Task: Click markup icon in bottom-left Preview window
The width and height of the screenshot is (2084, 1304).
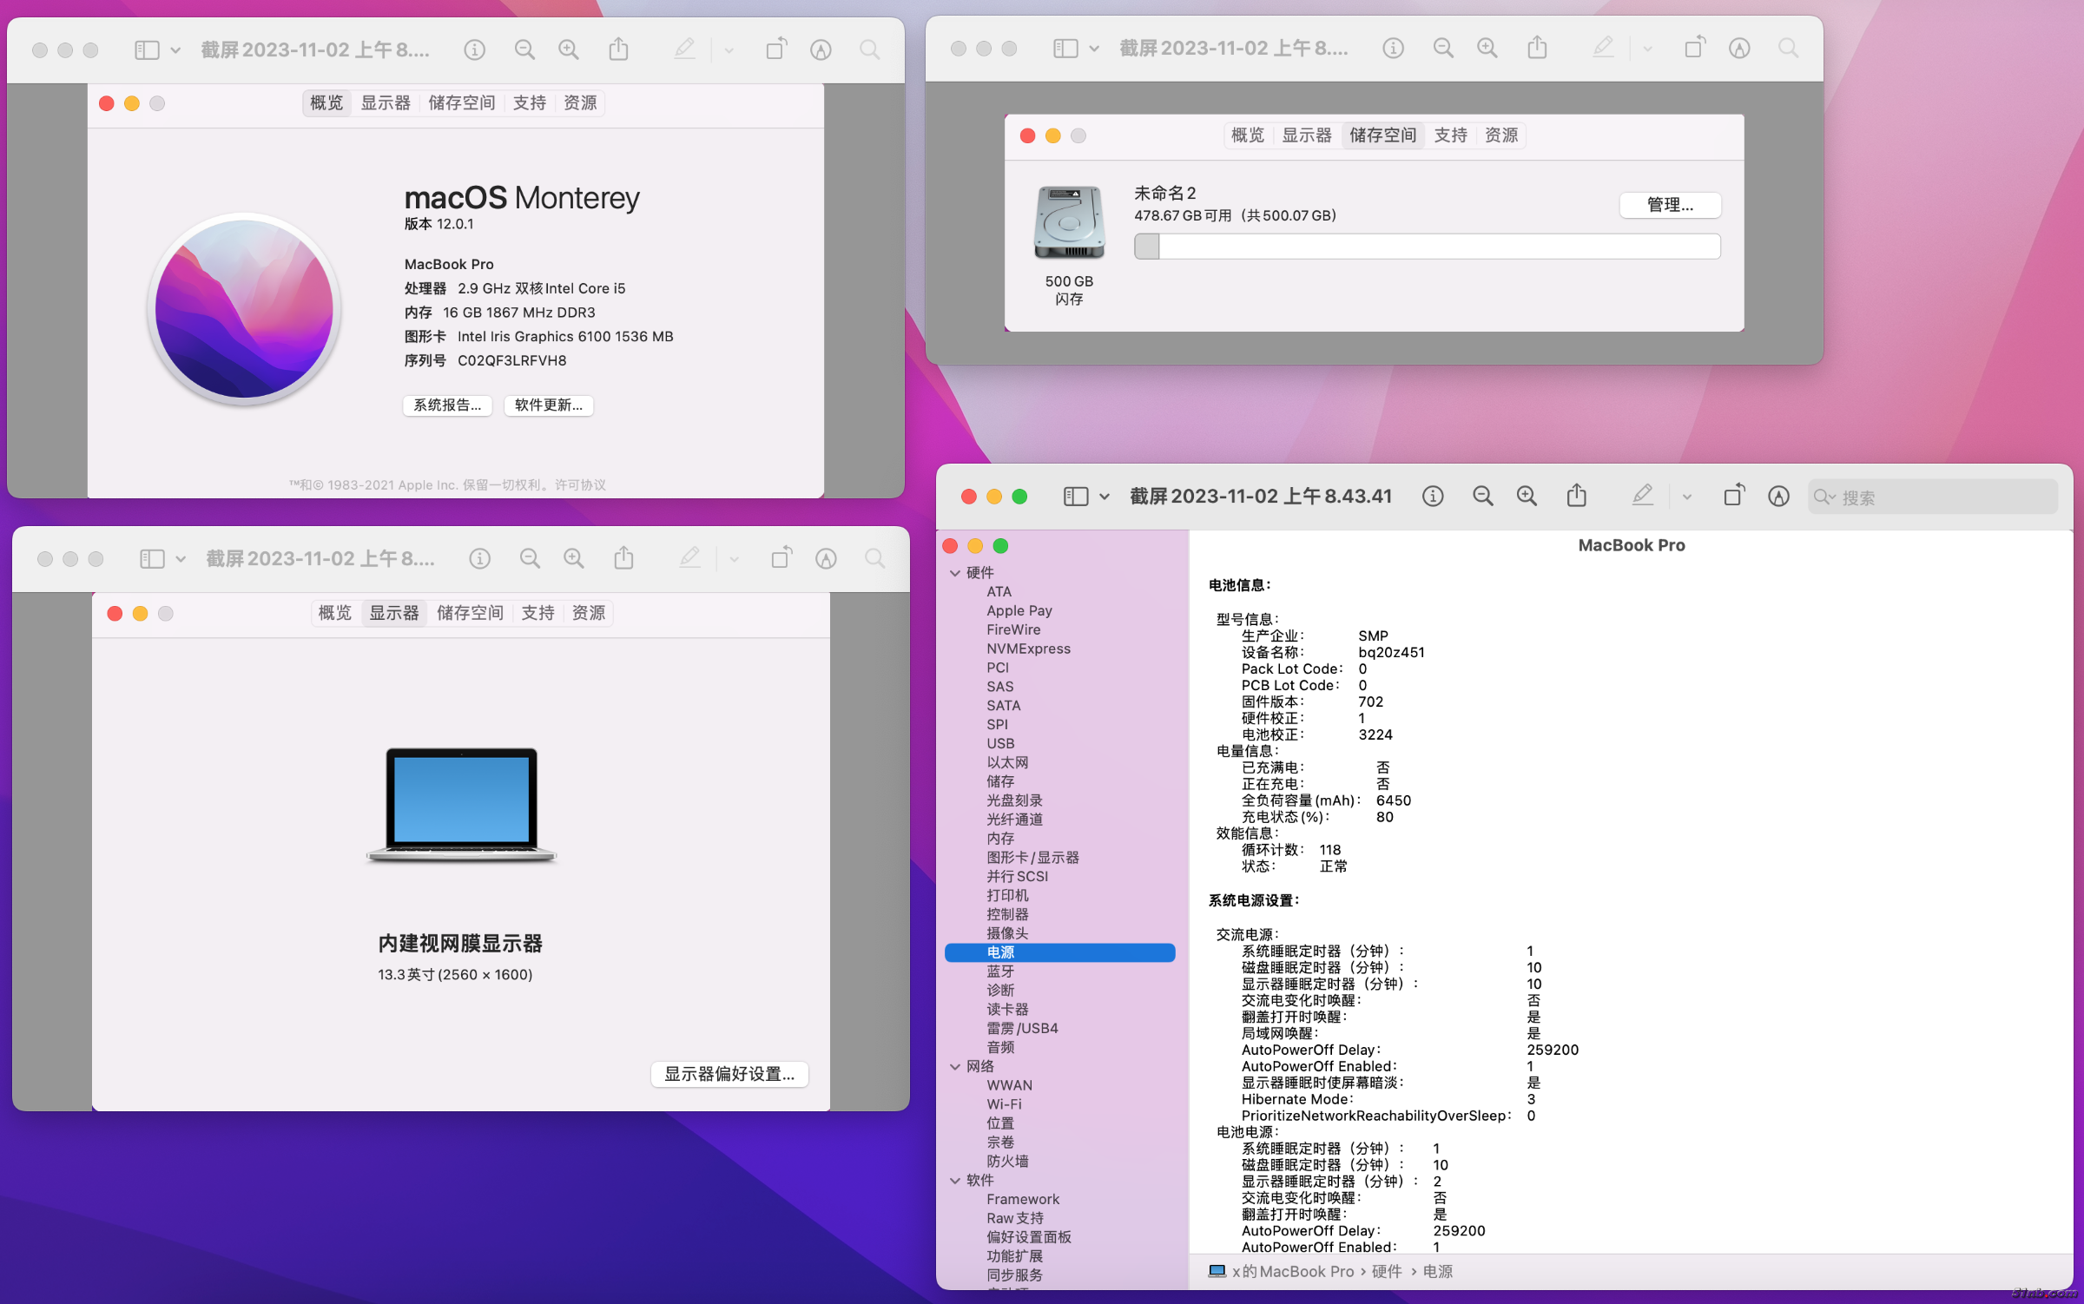Action: (x=826, y=558)
